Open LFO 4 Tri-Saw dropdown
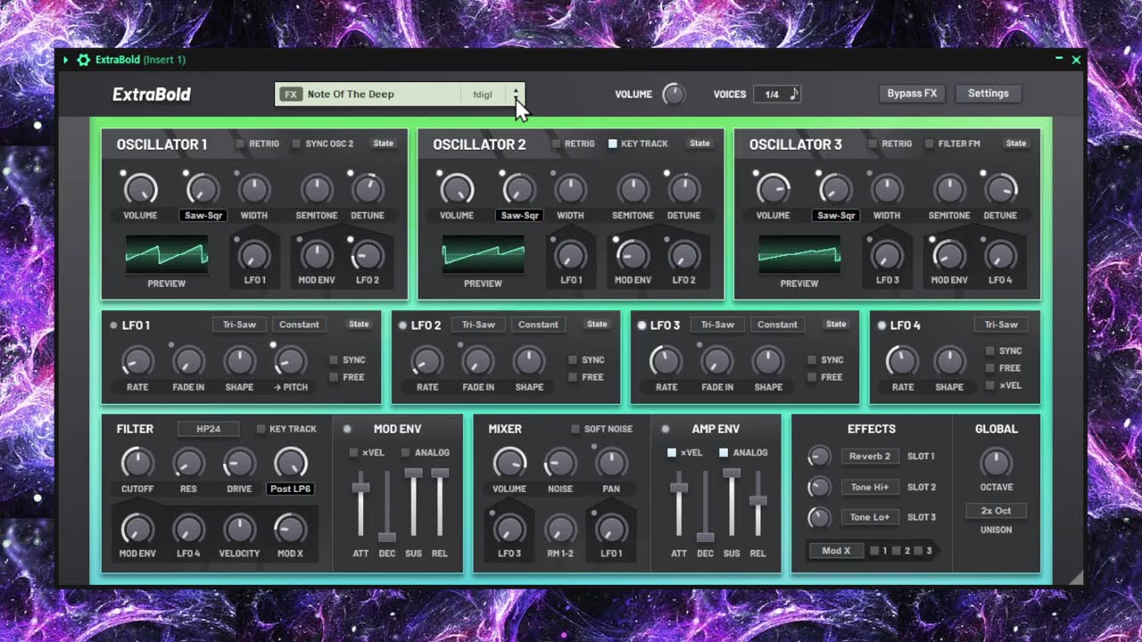The image size is (1142, 642). point(1001,325)
